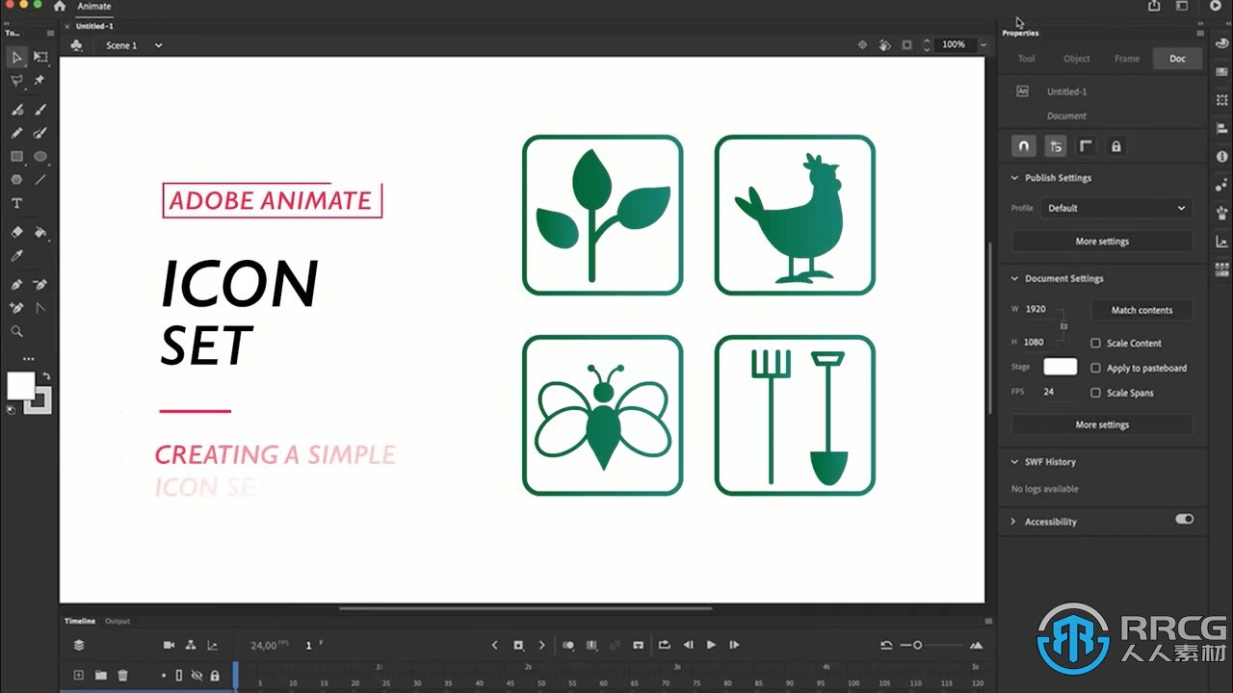Swap stroke and fill colors

[x=46, y=375]
